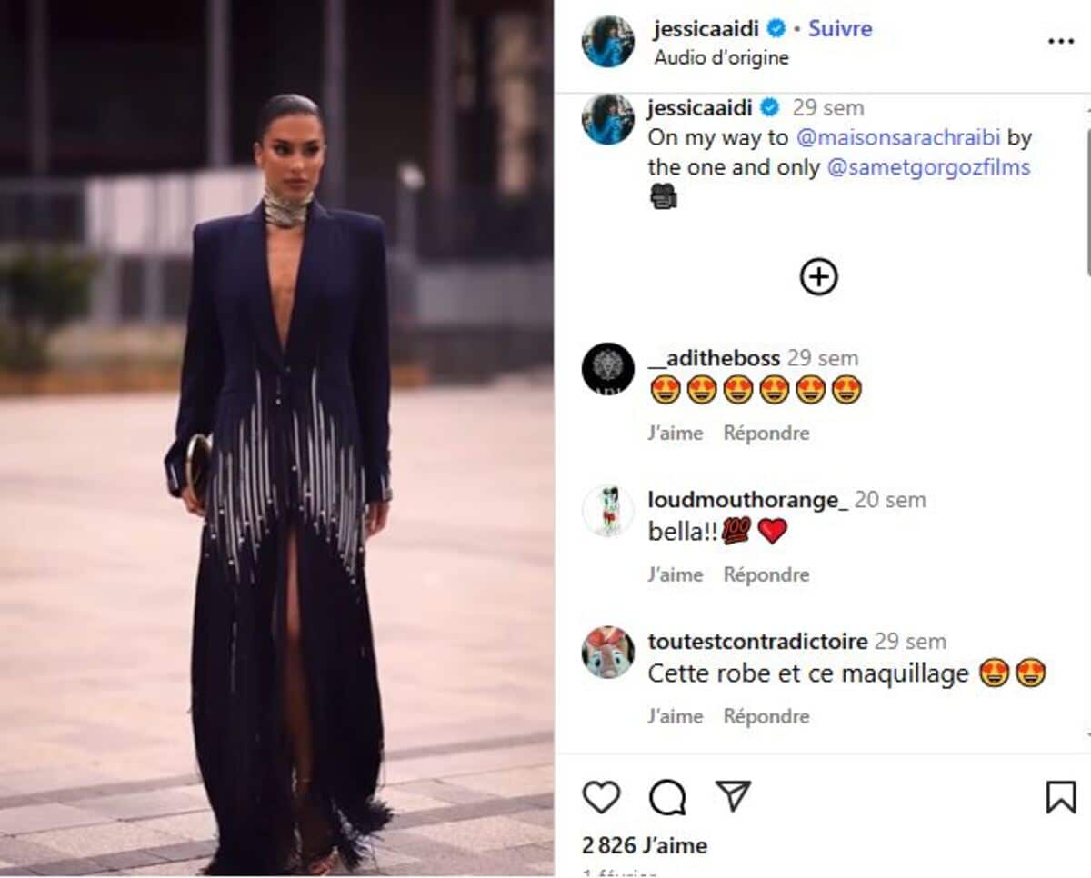Click the Audio d'origine link
Screen dimensions: 1091x878
click(x=721, y=58)
